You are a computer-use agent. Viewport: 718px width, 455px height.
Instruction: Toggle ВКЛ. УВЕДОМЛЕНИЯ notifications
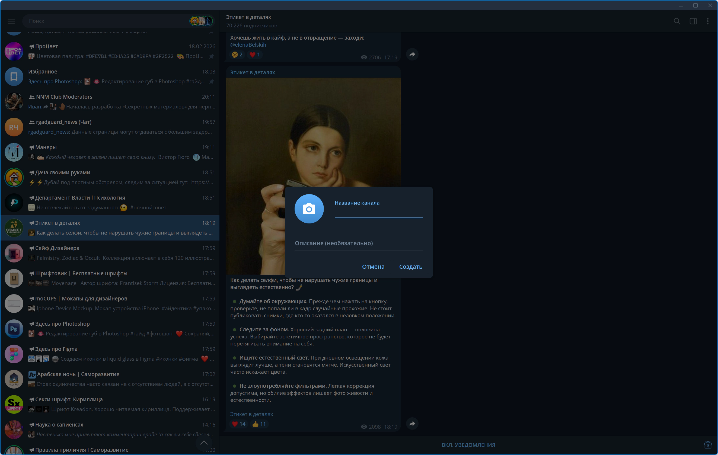[468, 445]
